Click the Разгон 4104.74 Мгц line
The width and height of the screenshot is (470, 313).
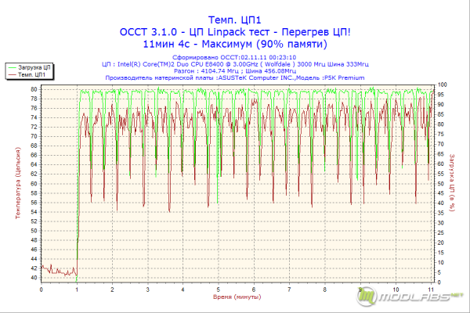tap(235, 71)
